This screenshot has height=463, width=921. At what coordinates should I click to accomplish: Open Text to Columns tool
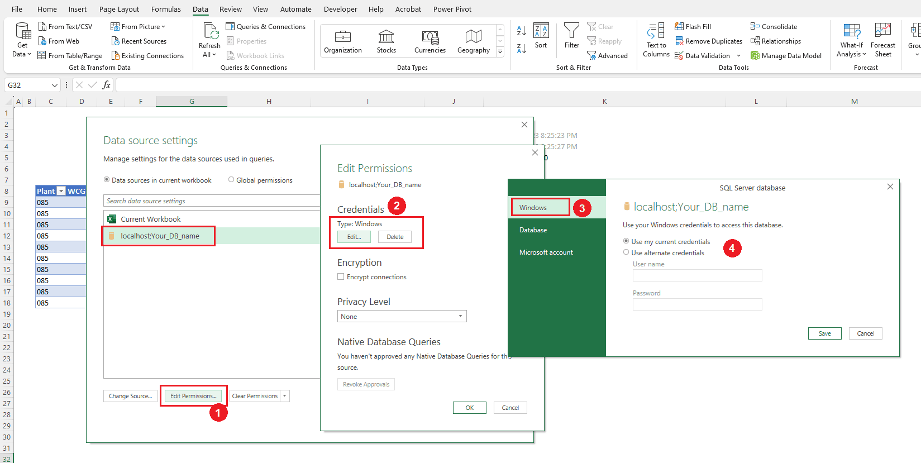coord(656,31)
